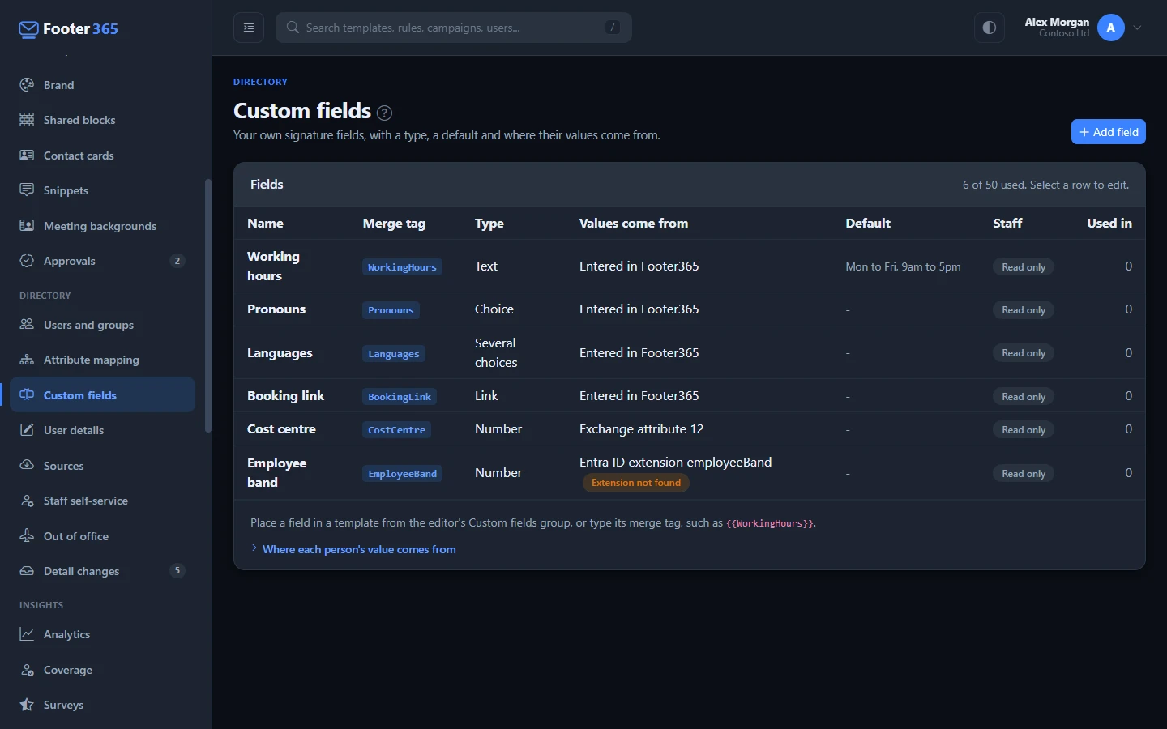Open Shared blocks page
Image resolution: width=1167 pixels, height=729 pixels.
click(x=102, y=120)
